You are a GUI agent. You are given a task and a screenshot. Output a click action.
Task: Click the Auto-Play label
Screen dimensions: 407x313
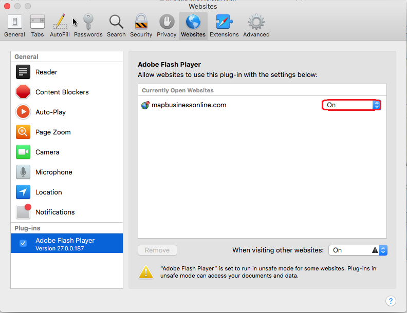point(50,112)
